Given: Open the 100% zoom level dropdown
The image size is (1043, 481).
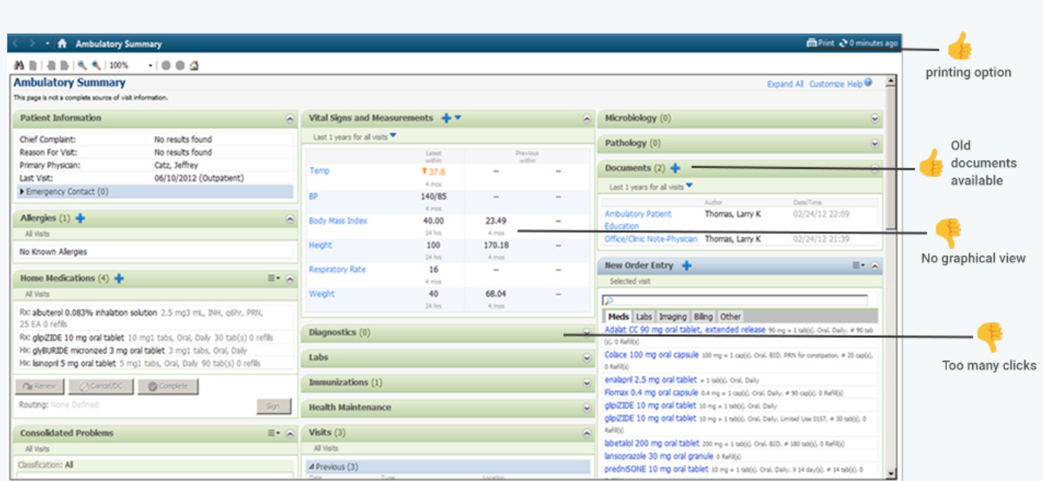Looking at the screenshot, I should pos(150,65).
